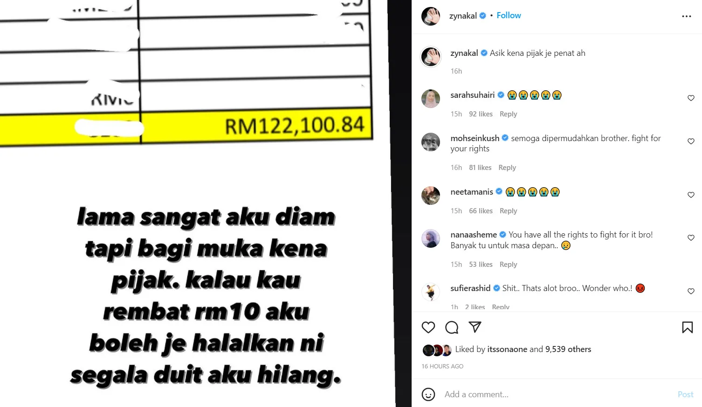Reply to sarahsuhairi's comment

(x=508, y=114)
